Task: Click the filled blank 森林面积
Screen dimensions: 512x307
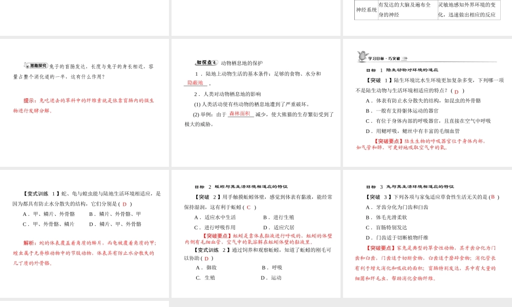Action: tap(240, 114)
